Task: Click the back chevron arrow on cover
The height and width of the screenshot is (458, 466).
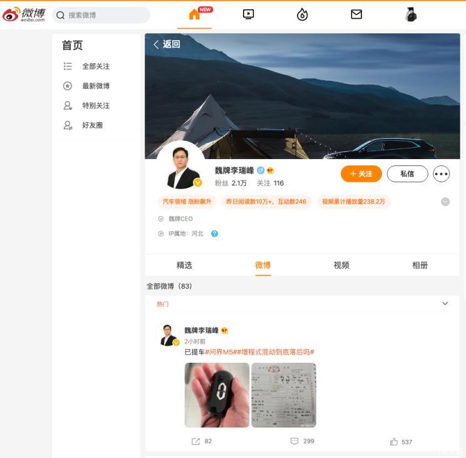Action: 156,44
